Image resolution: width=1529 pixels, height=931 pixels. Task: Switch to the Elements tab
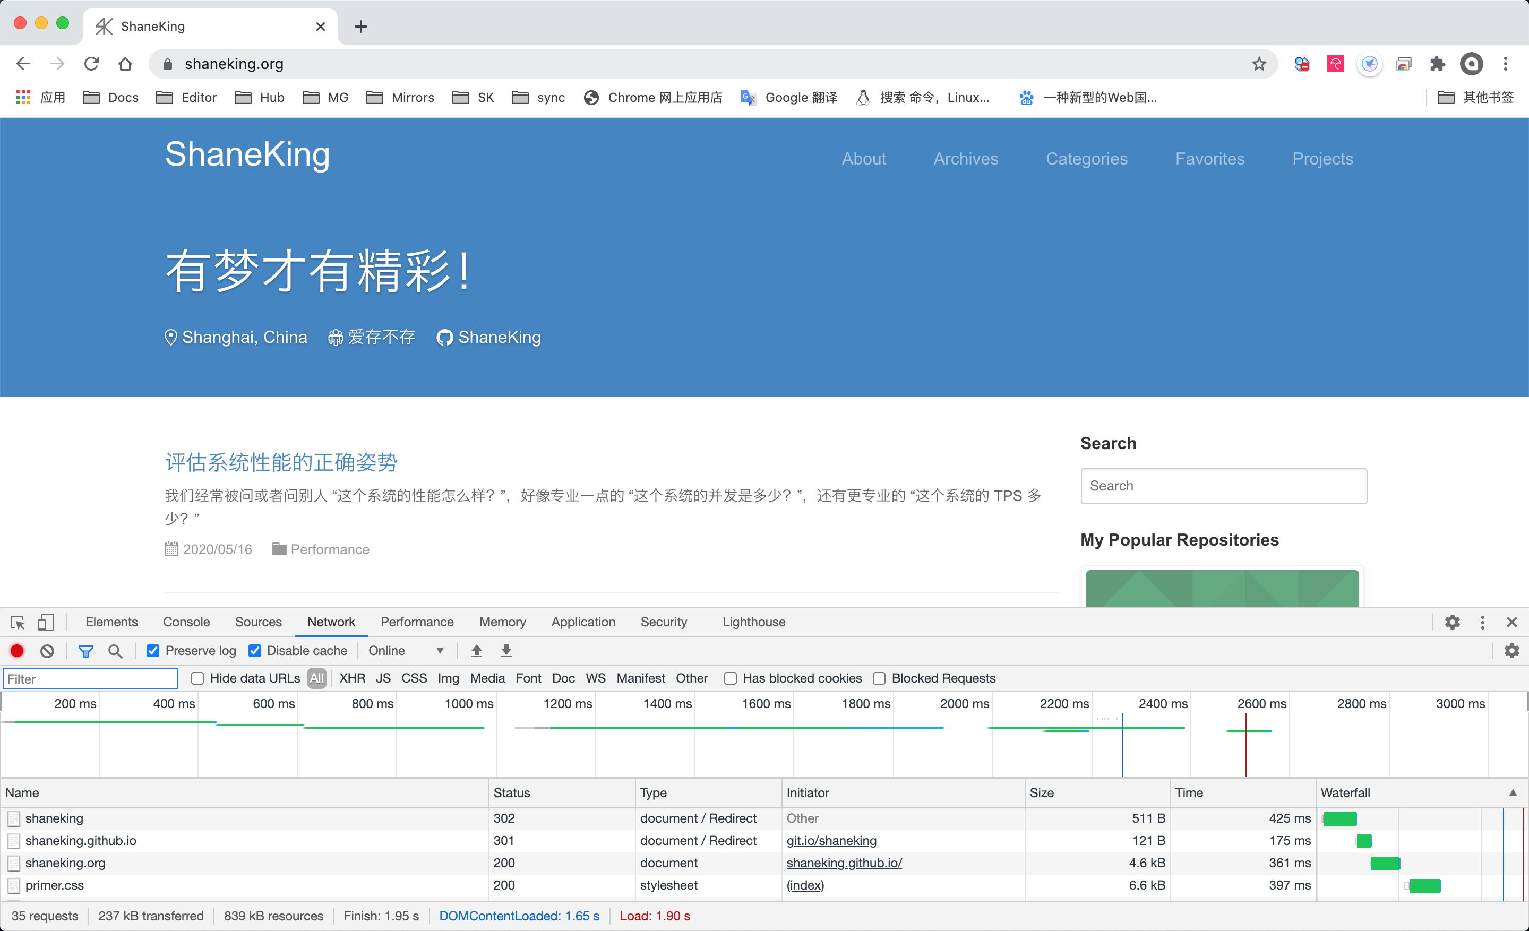tap(111, 622)
